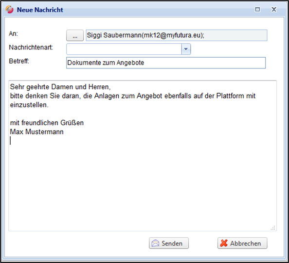
Task: Cancel the message with Abbrechen
Action: coord(242,243)
